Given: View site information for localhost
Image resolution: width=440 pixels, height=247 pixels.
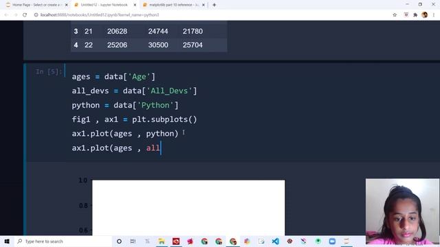Looking at the screenshot, I should pos(36,15).
